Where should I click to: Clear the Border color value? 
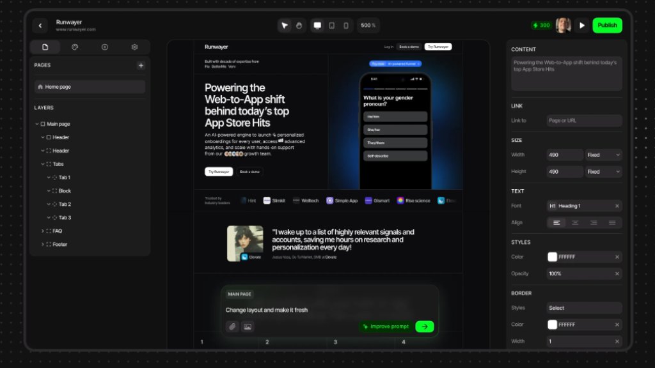pos(617,324)
